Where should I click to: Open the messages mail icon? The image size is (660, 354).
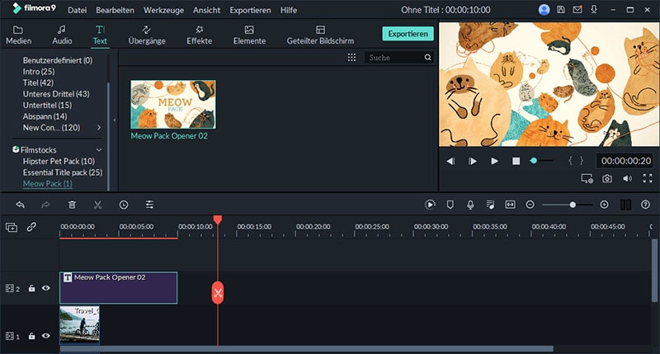577,9
